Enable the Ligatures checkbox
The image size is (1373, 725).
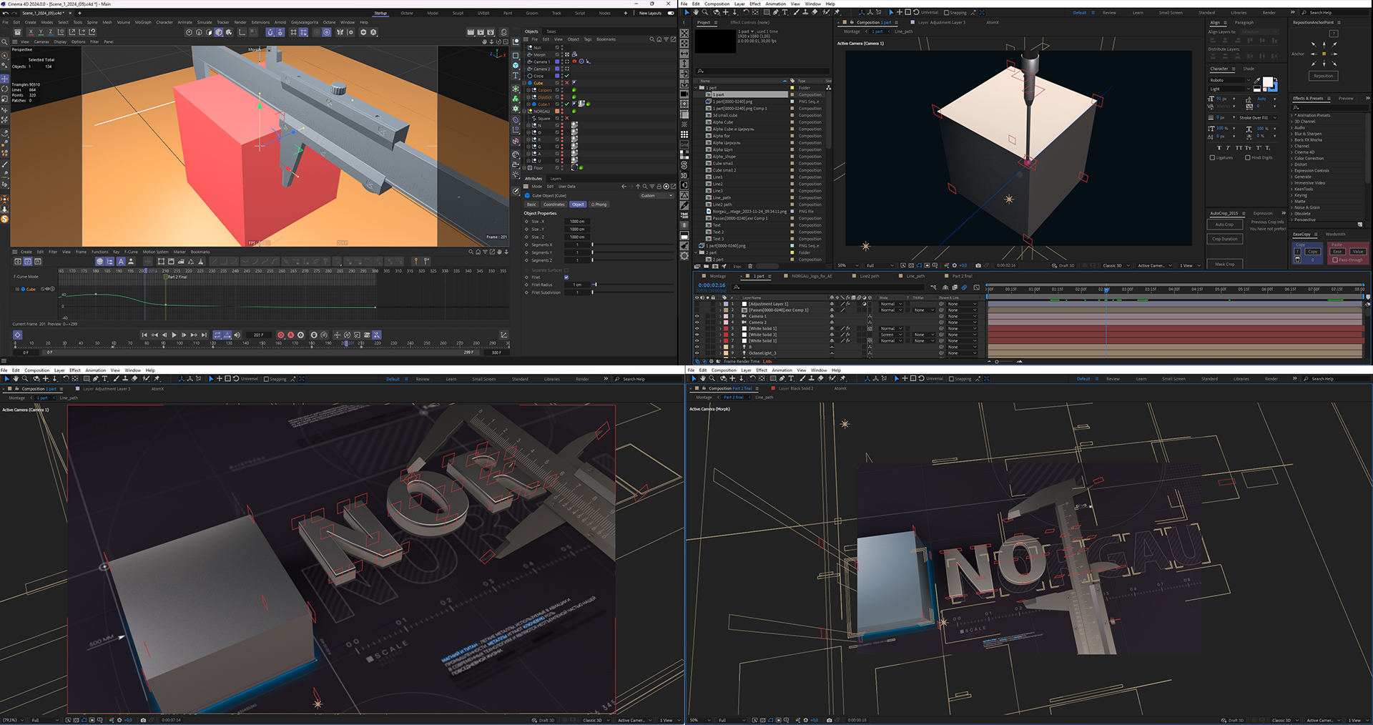point(1212,157)
